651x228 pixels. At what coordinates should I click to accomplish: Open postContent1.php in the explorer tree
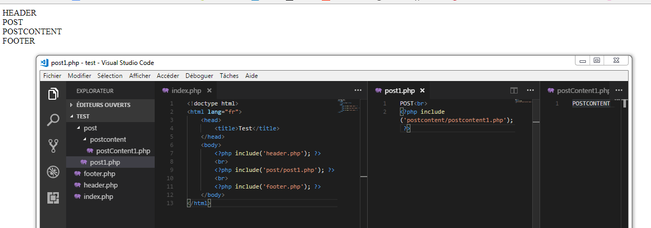110,151
